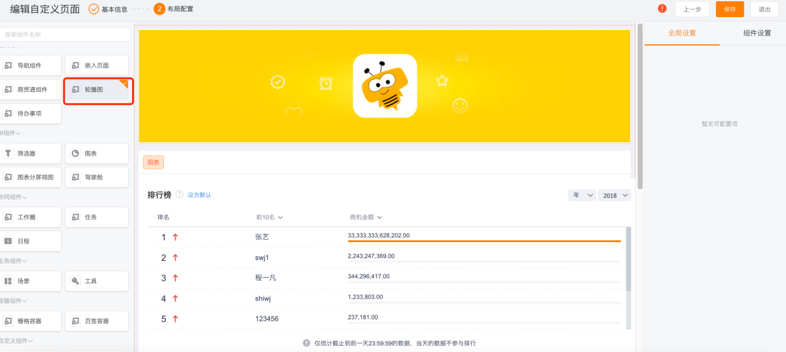Click the name 123456 in ranking
Viewport: 786px width, 352px height.
pyautogui.click(x=267, y=319)
